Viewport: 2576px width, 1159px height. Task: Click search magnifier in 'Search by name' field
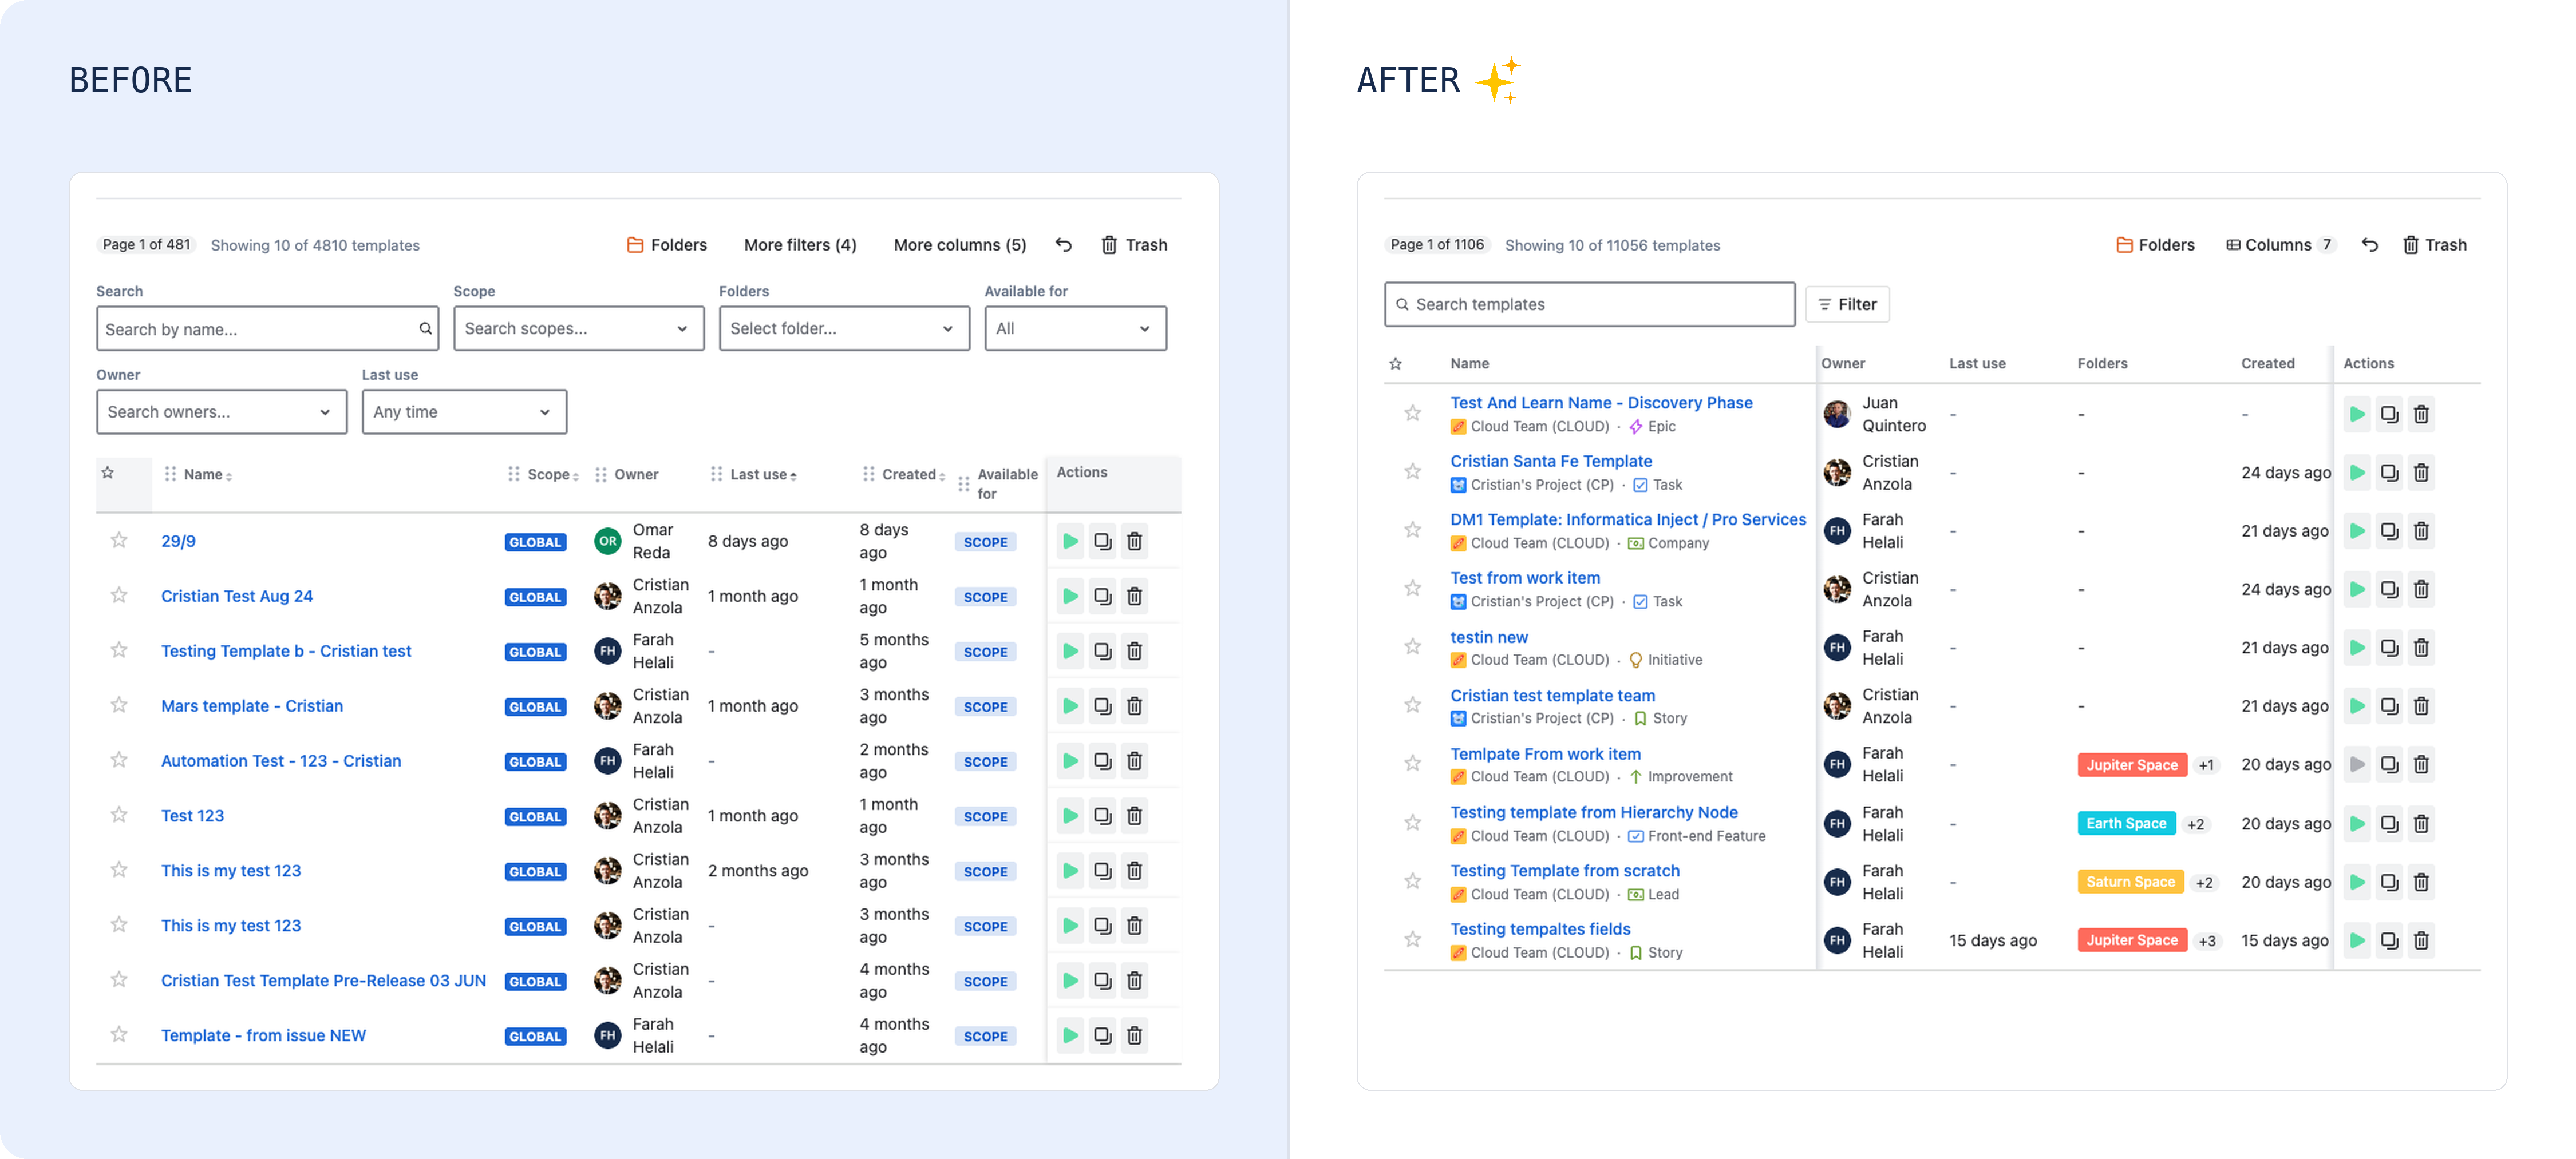[x=425, y=329]
